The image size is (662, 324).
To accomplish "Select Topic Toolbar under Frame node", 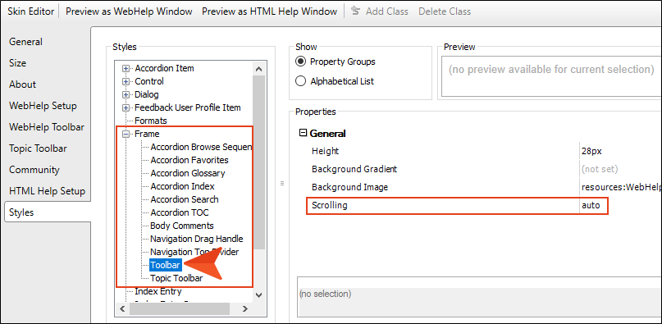I will (176, 278).
